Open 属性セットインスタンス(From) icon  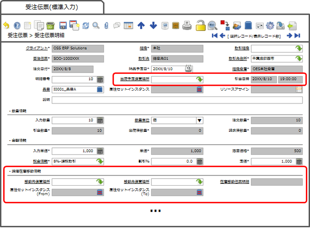pos(100,192)
